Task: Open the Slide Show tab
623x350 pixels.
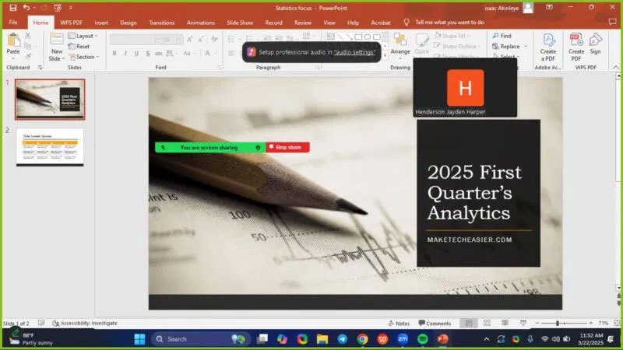Action: tap(240, 23)
